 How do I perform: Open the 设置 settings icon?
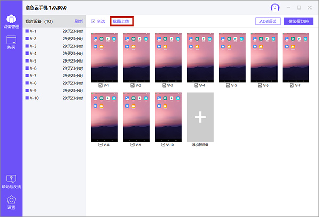11,202
